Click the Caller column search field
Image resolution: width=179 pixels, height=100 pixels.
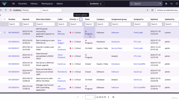62,24
